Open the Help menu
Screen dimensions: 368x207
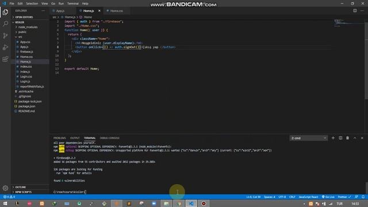click(85, 3)
